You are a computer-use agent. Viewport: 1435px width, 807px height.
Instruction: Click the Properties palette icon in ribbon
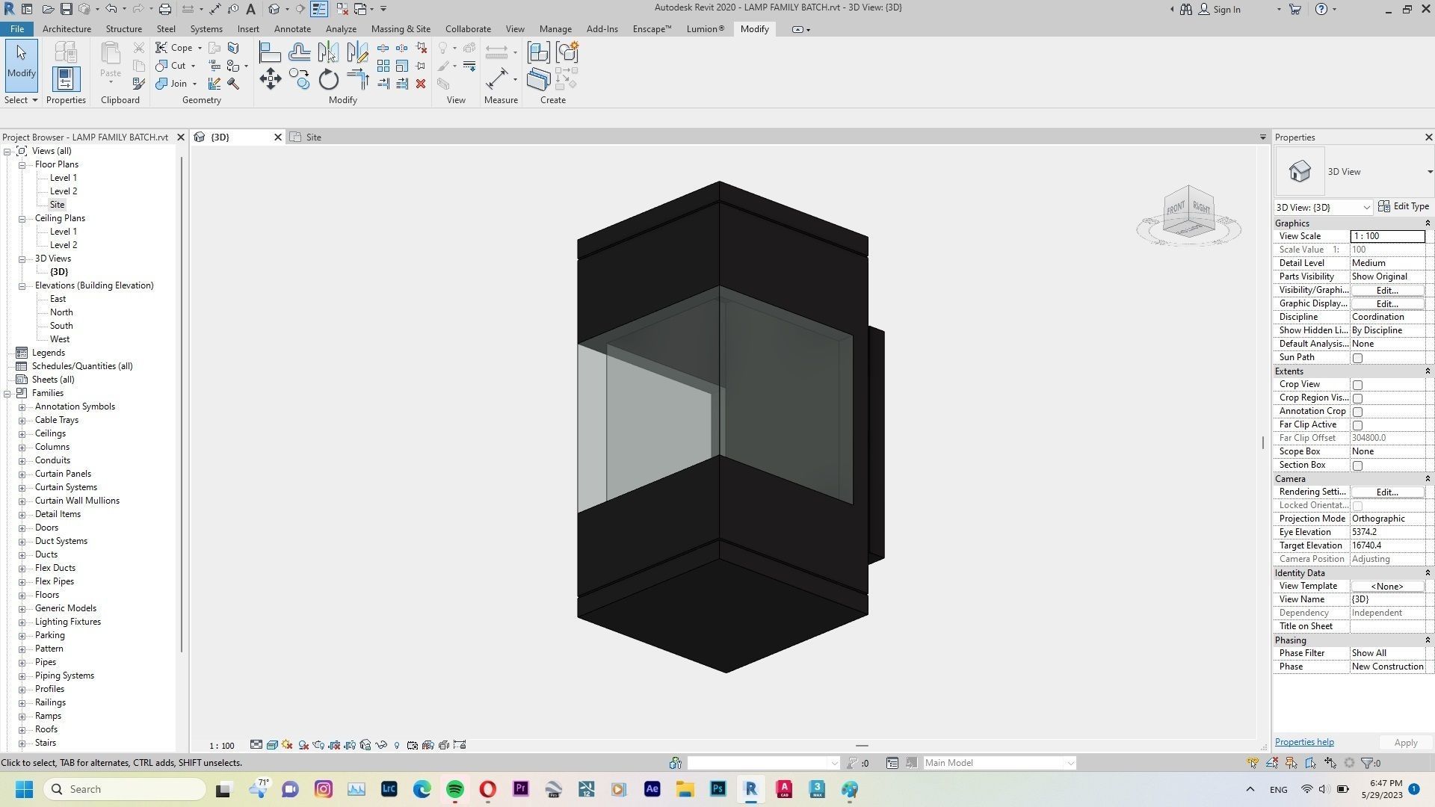point(65,79)
